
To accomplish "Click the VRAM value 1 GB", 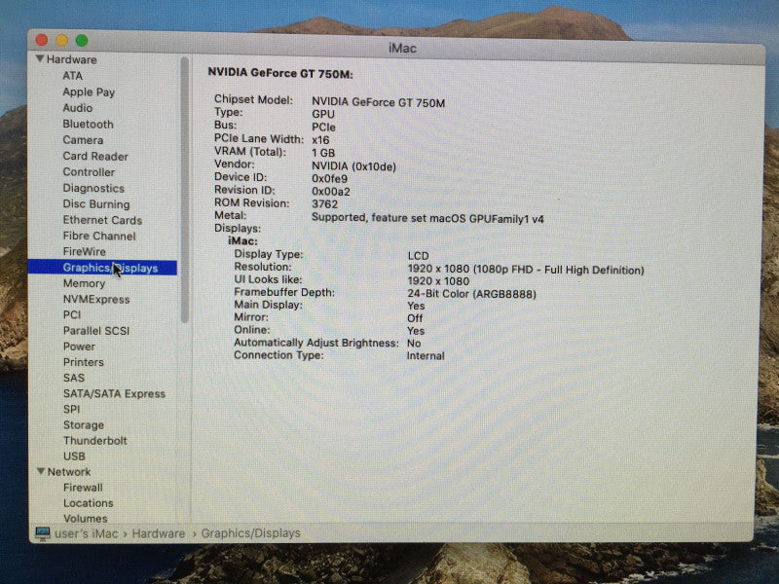I will pyautogui.click(x=323, y=153).
